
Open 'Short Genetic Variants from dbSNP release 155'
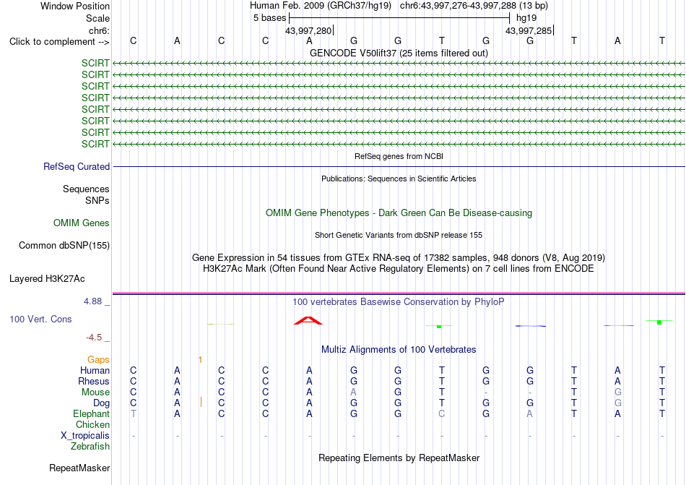click(399, 235)
